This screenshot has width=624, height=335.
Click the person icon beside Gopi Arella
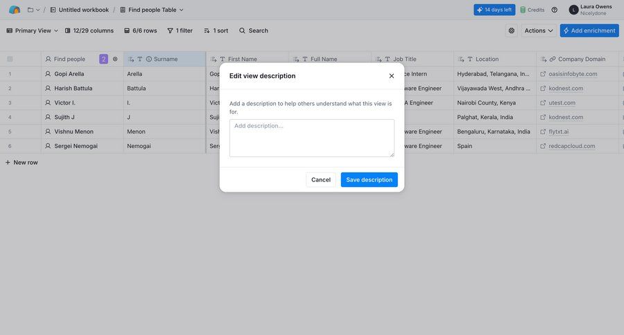pyautogui.click(x=48, y=74)
